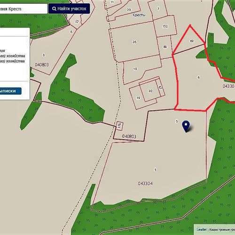Select parcel 22 on the map

[x=77, y=21]
